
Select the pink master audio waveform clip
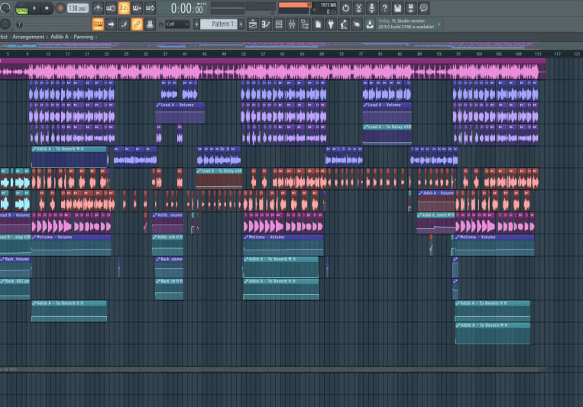coord(273,69)
